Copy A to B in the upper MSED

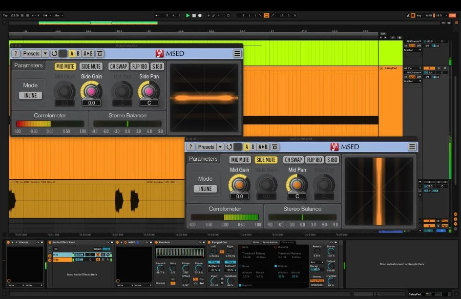coord(88,54)
